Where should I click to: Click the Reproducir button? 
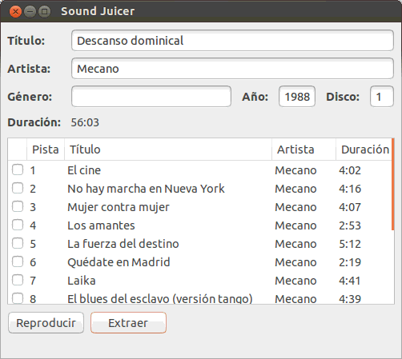coord(46,323)
